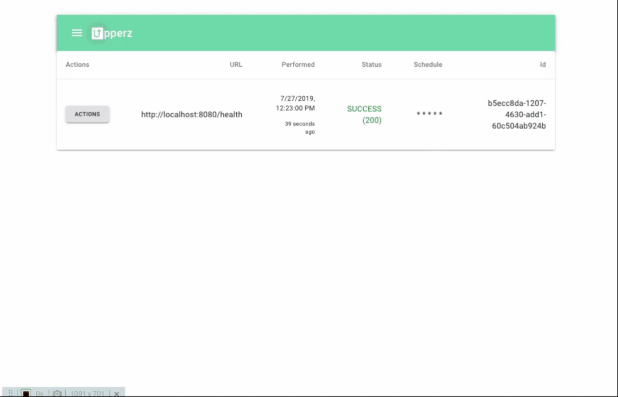Click the 1091 x 701 dimensions label
Viewport: 618px width, 397px height.
pyautogui.click(x=87, y=393)
